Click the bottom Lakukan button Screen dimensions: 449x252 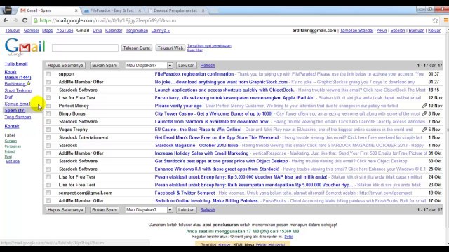pyautogui.click(x=186, y=210)
